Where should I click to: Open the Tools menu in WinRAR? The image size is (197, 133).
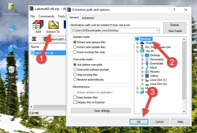pos(61,16)
